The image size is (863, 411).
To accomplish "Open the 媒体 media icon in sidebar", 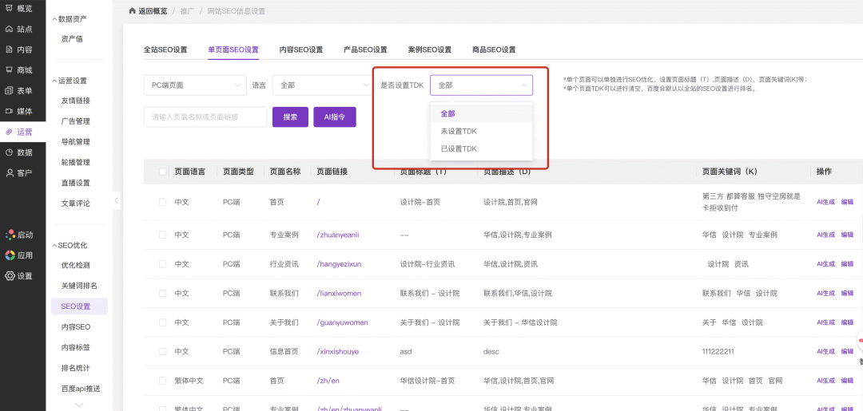I will click(x=9, y=111).
